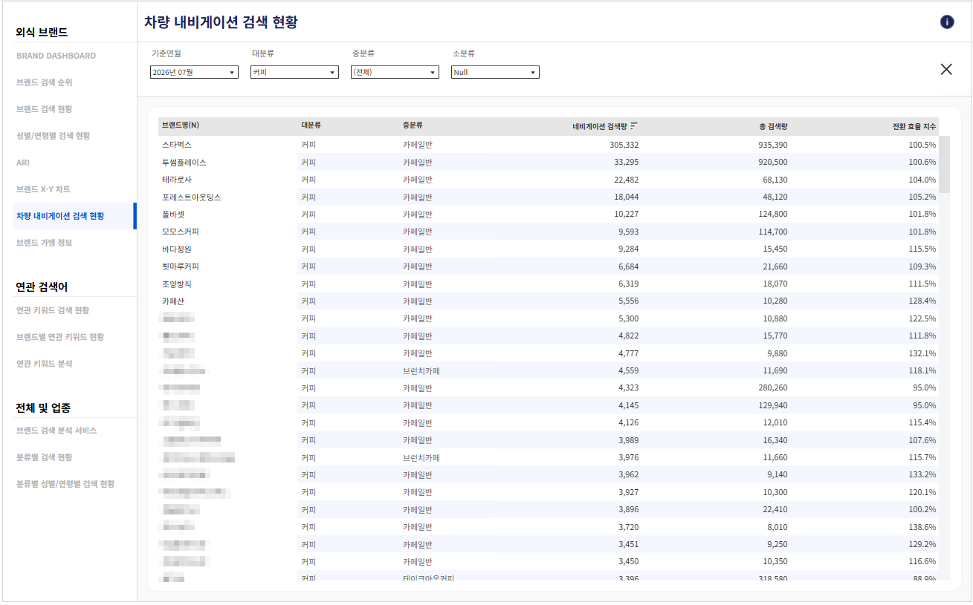Image resolution: width=973 pixels, height=605 pixels.
Task: Click navigation search value 6,319
Action: point(628,284)
